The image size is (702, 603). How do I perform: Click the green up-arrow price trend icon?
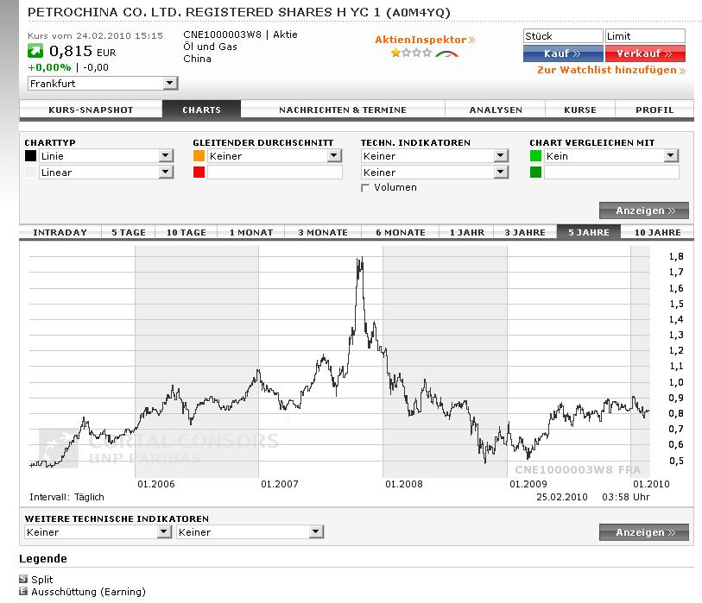click(35, 51)
